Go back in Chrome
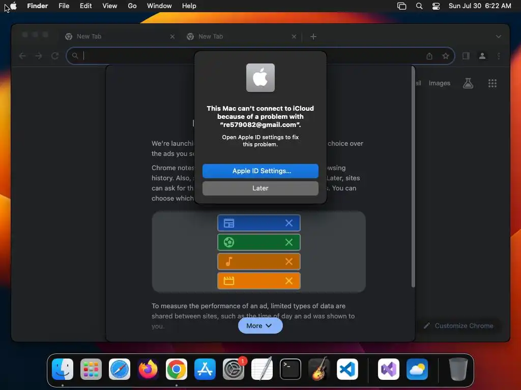Screen dimensions: 521x390 (22, 56)
